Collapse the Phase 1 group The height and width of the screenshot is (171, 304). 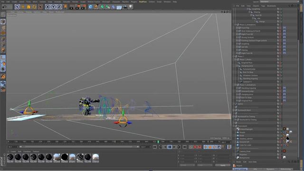click(x=234, y=57)
